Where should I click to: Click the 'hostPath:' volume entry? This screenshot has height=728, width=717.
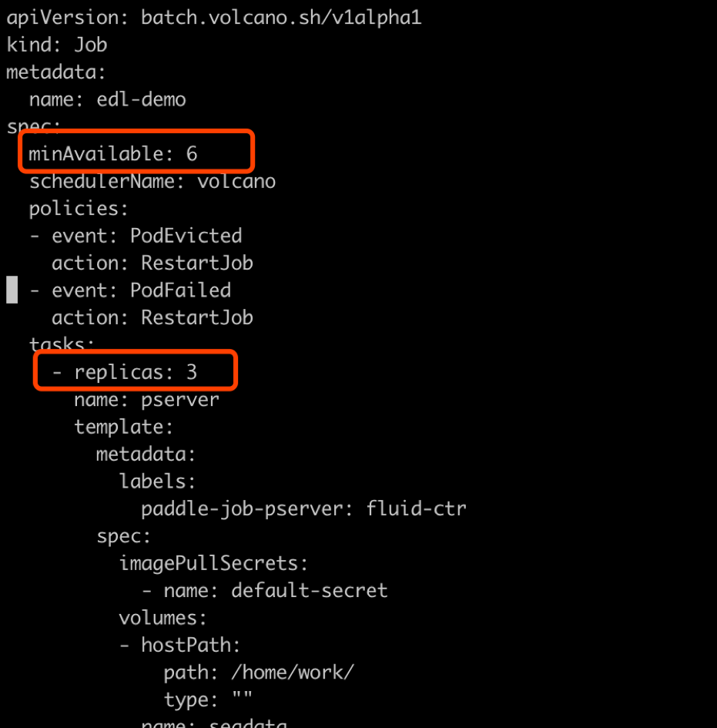click(191, 646)
